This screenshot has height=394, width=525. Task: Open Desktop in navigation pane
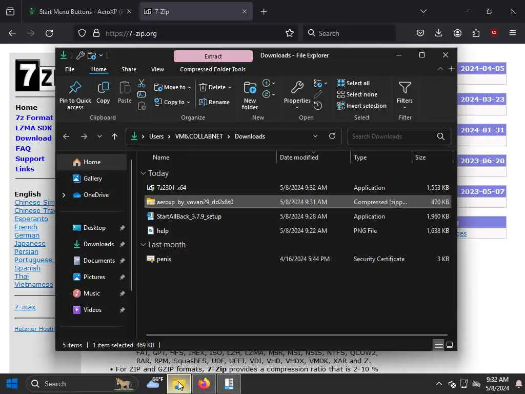95,228
